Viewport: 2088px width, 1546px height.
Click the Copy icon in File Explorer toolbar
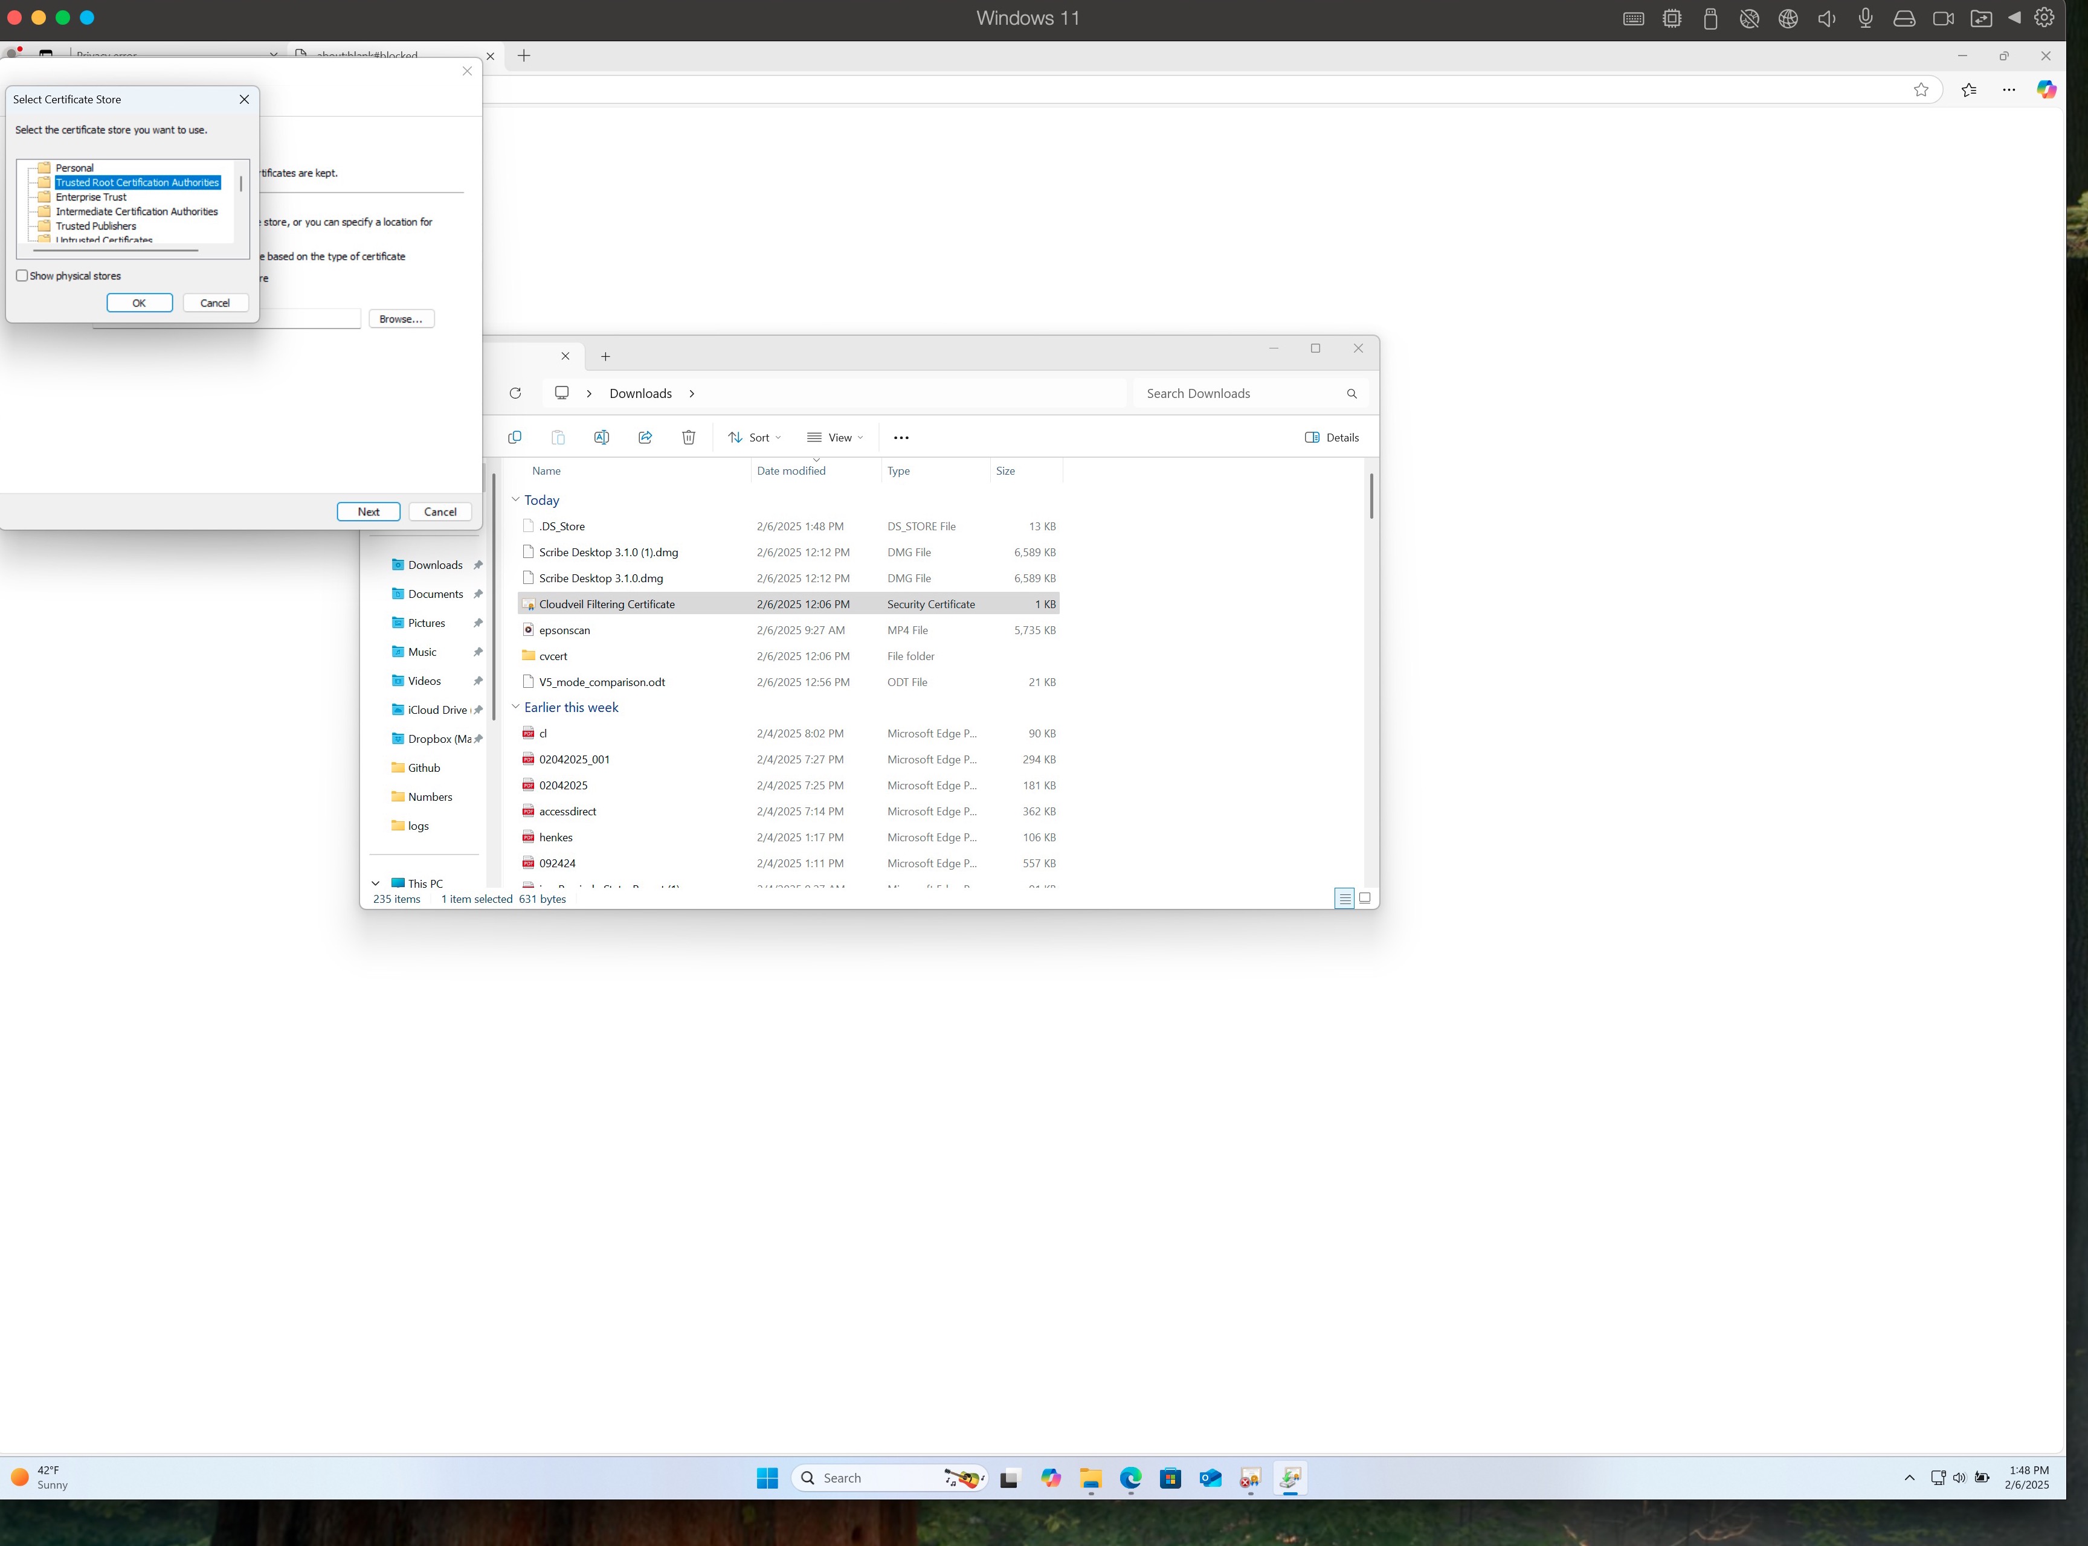(514, 437)
